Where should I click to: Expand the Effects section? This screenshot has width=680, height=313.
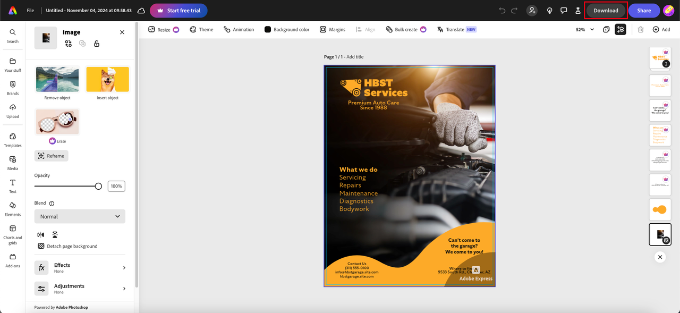coord(80,268)
